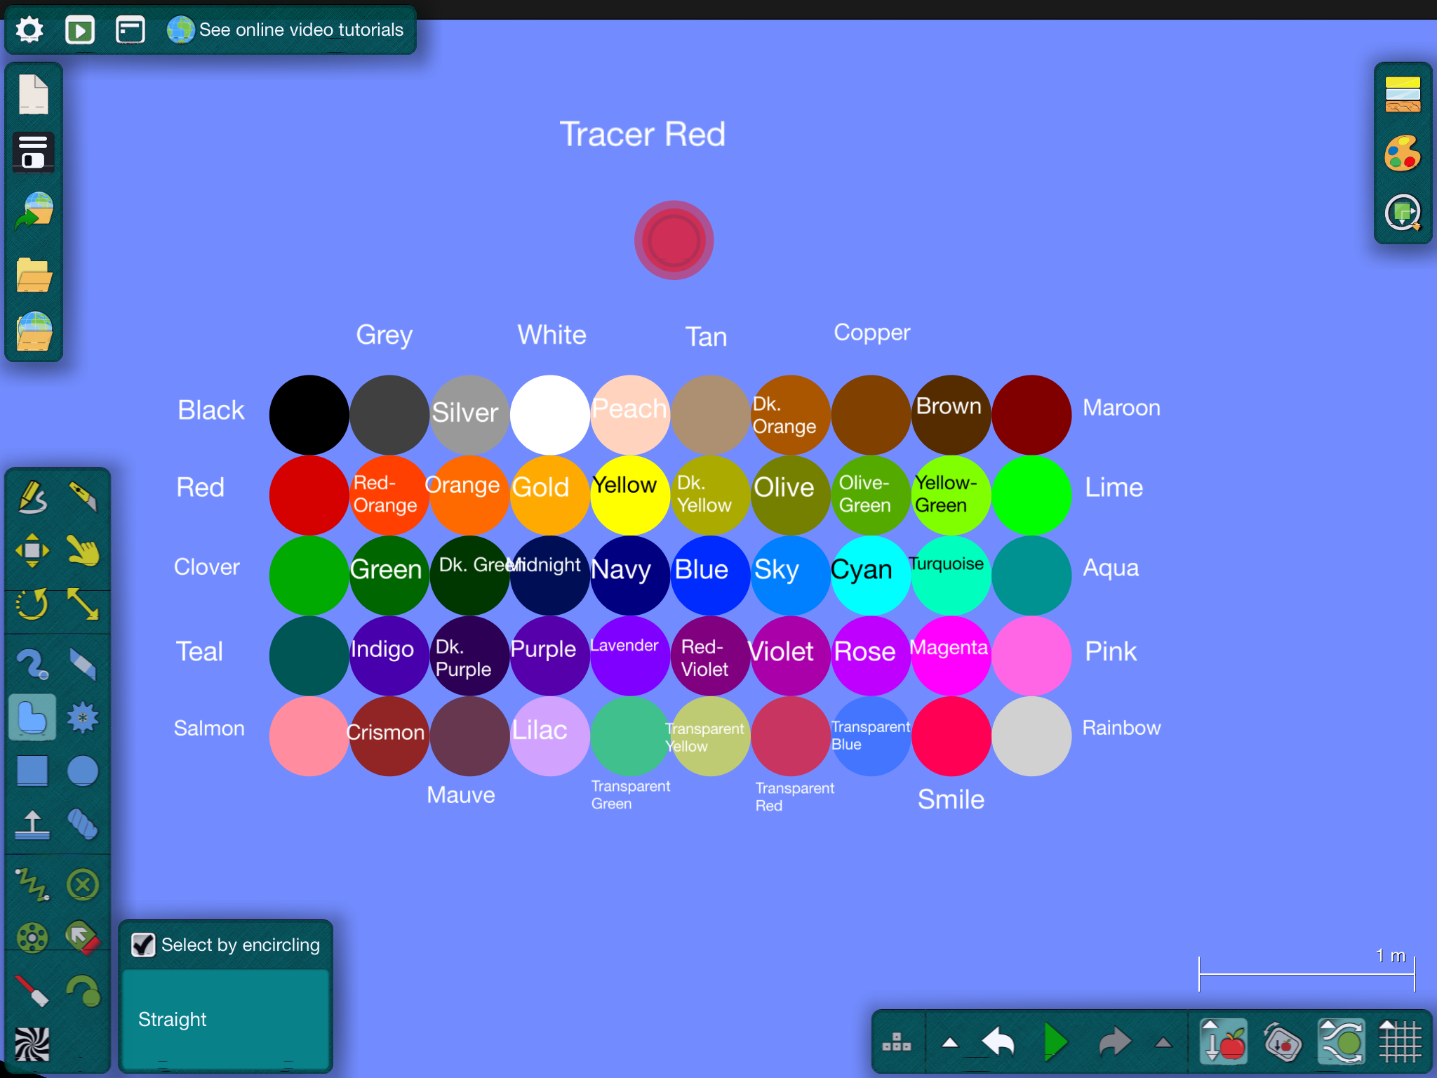
Task: Select the laser pen tool
Action: [32, 991]
